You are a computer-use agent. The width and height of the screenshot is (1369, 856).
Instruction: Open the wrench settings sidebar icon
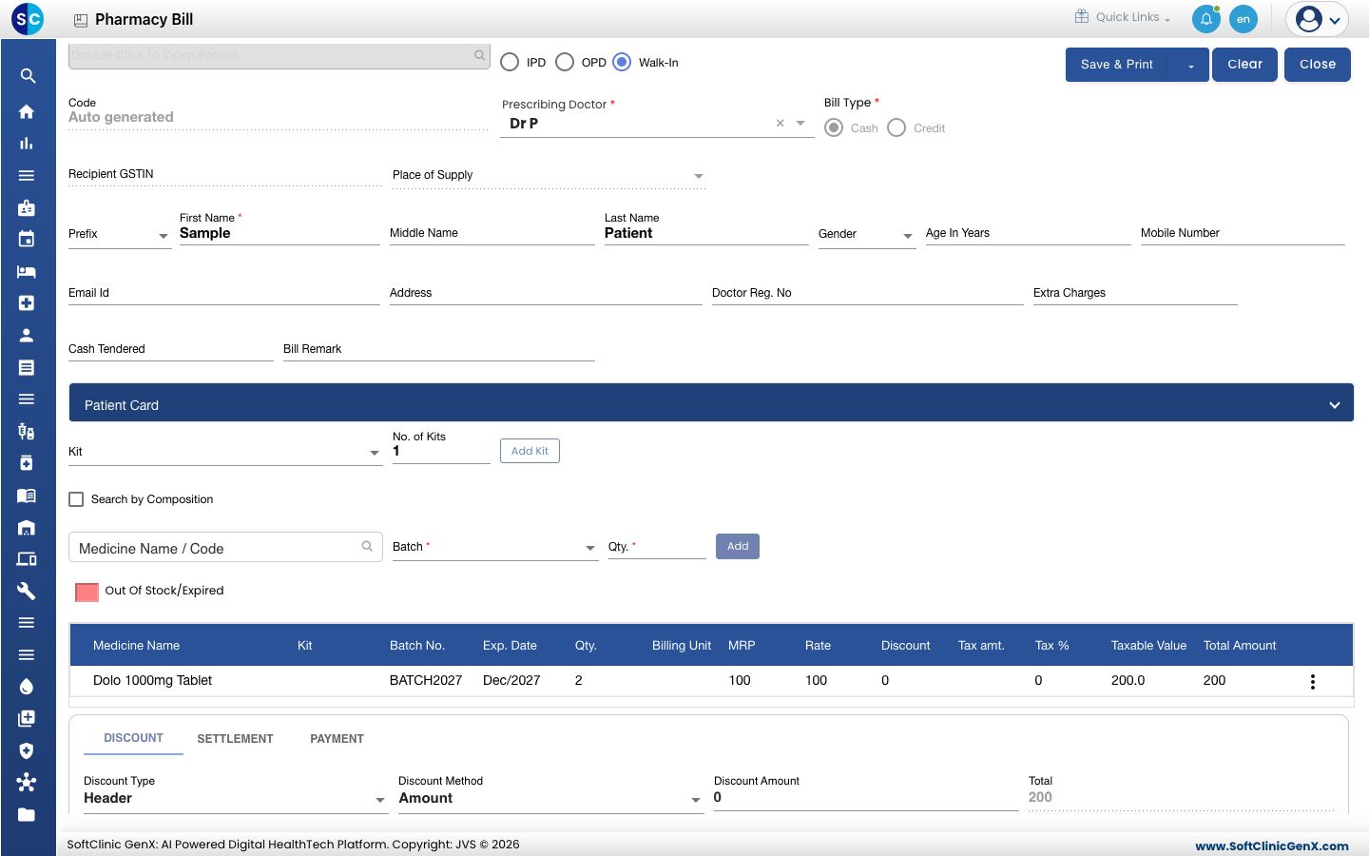tap(27, 591)
